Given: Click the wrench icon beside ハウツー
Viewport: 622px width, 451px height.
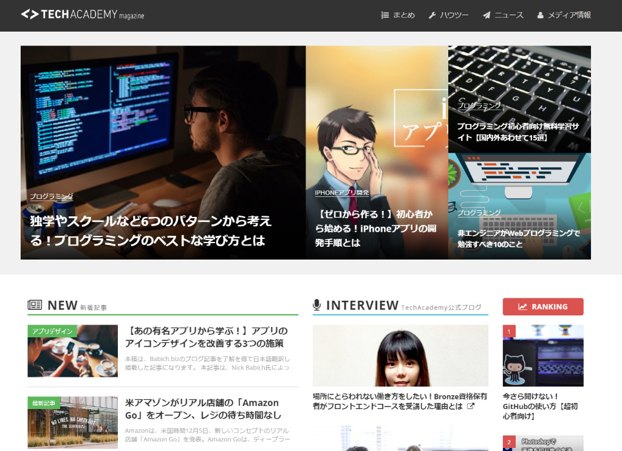Looking at the screenshot, I should tap(432, 15).
